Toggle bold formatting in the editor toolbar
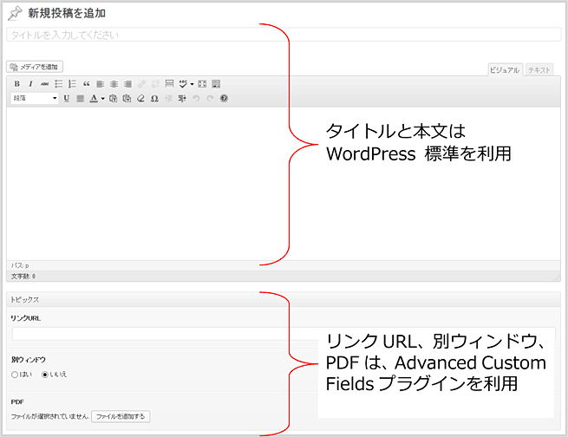The height and width of the screenshot is (437, 568). pos(16,84)
